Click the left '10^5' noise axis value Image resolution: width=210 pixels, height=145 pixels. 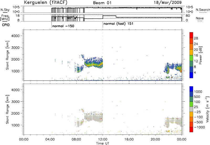16,7
